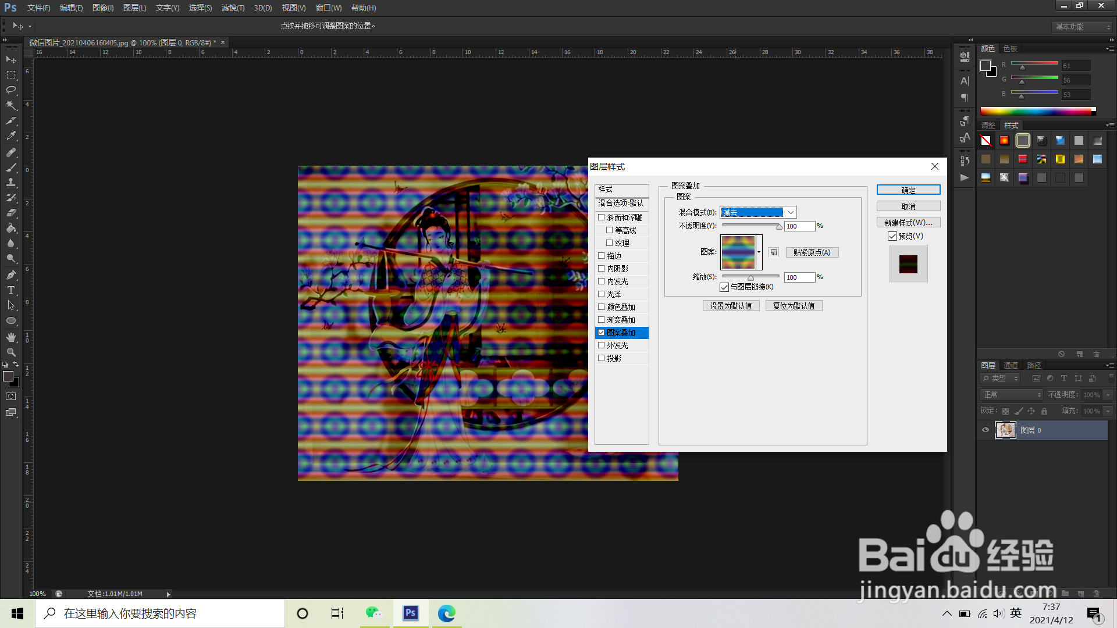The width and height of the screenshot is (1117, 628).
Task: Click create new preset from pattern icon
Action: pos(773,252)
